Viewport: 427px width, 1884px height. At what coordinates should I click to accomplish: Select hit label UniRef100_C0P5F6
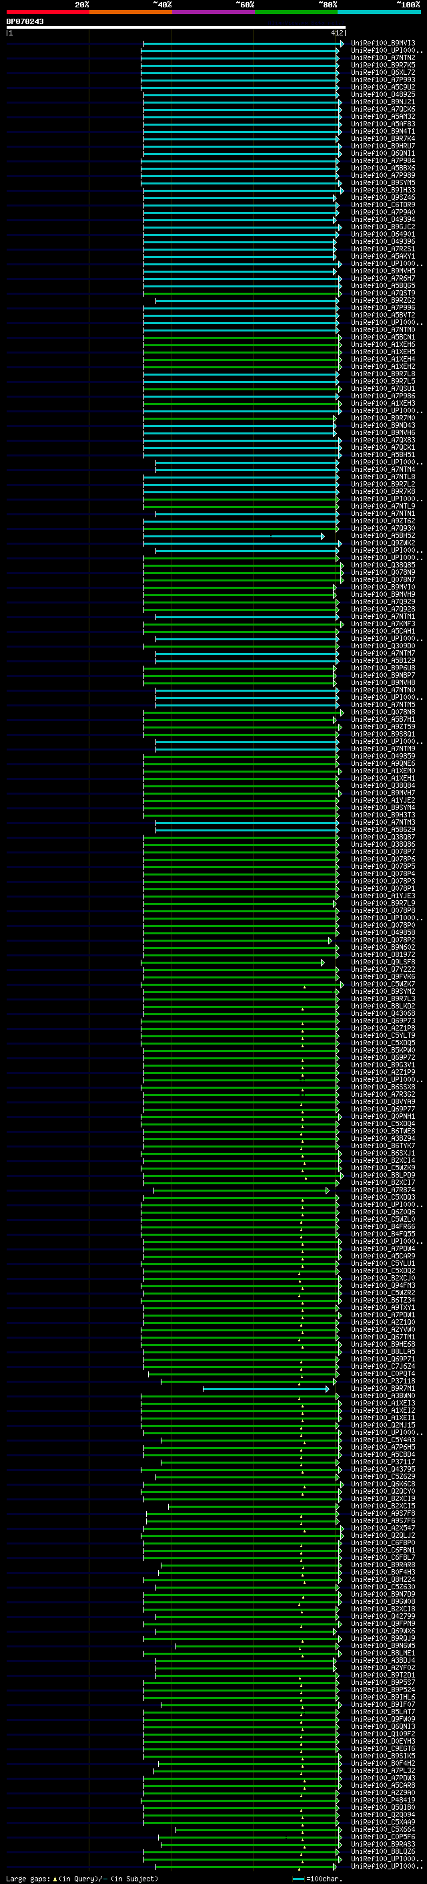coord(383,1837)
